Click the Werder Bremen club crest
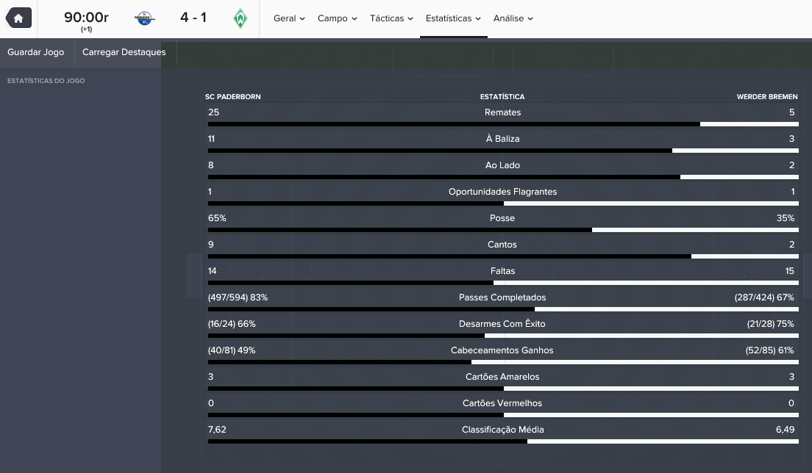Screen dimensions: 812x473 pos(241,18)
